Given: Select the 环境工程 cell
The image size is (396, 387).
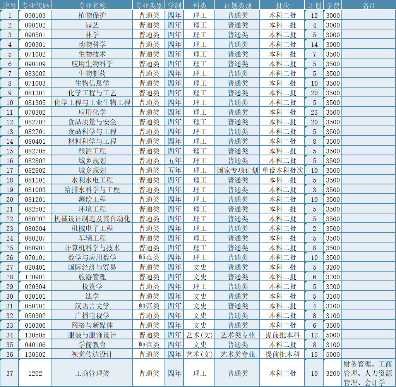Looking at the screenshot, I should click(x=92, y=209).
